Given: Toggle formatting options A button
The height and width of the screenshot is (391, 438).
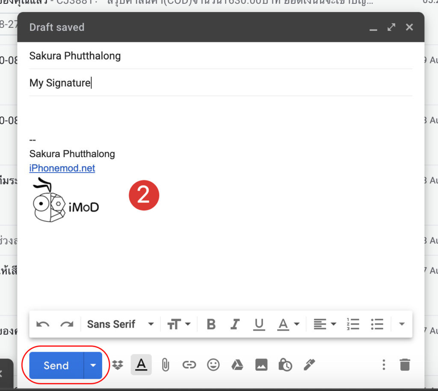Looking at the screenshot, I should (x=141, y=365).
